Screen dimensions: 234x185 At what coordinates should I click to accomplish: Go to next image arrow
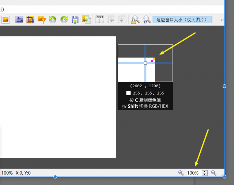click(x=122, y=19)
